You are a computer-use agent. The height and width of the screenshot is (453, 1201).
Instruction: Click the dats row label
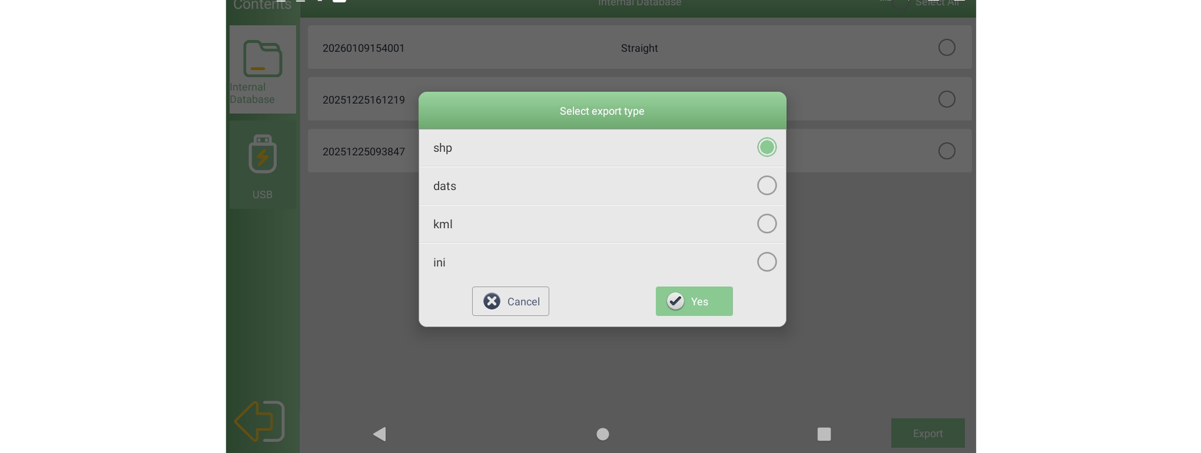click(445, 186)
